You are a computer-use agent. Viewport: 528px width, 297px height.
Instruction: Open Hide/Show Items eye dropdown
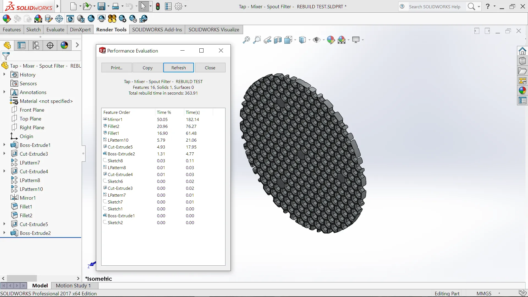pyautogui.click(x=323, y=40)
